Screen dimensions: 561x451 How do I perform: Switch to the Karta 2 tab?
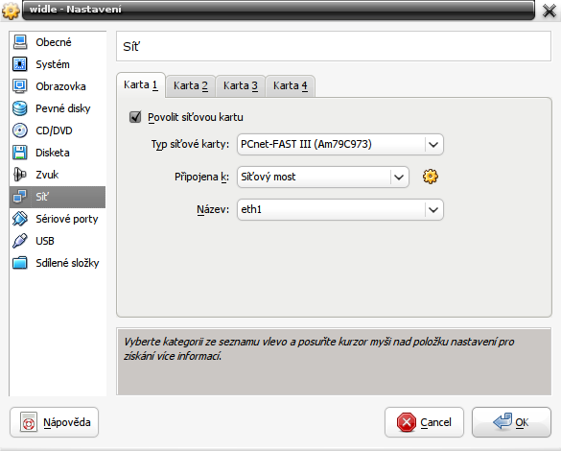(191, 86)
